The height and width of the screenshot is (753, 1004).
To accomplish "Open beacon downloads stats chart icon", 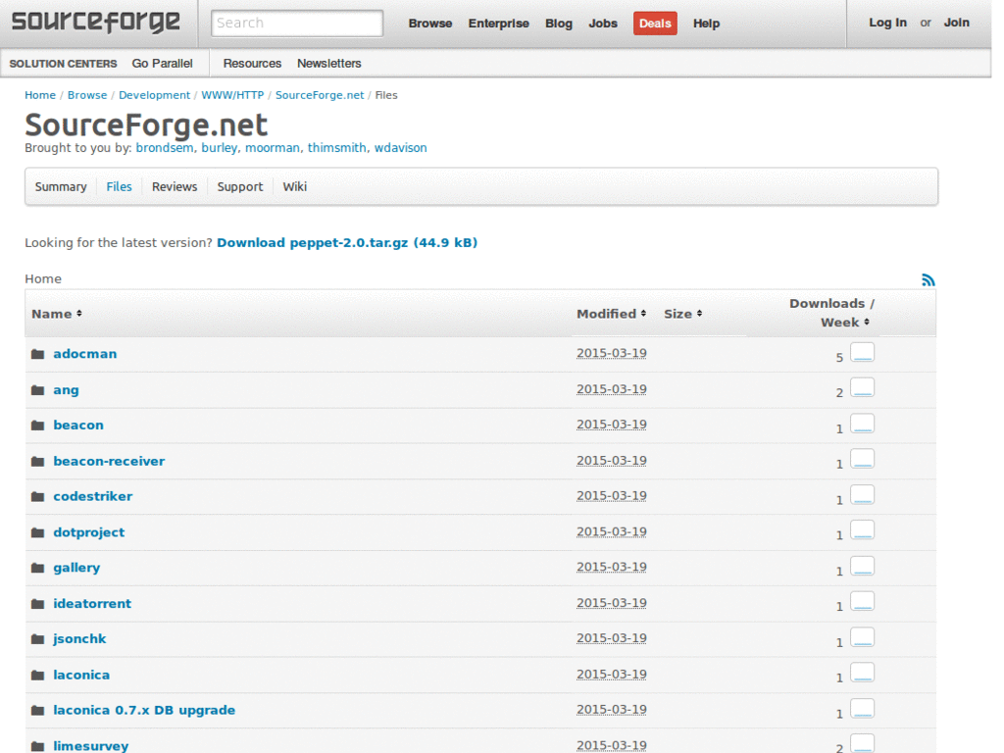I will (862, 424).
